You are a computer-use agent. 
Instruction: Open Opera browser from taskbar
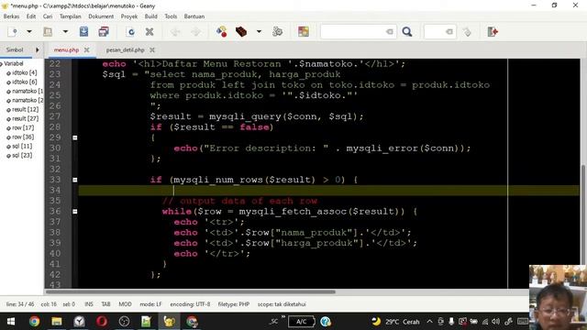(x=102, y=322)
